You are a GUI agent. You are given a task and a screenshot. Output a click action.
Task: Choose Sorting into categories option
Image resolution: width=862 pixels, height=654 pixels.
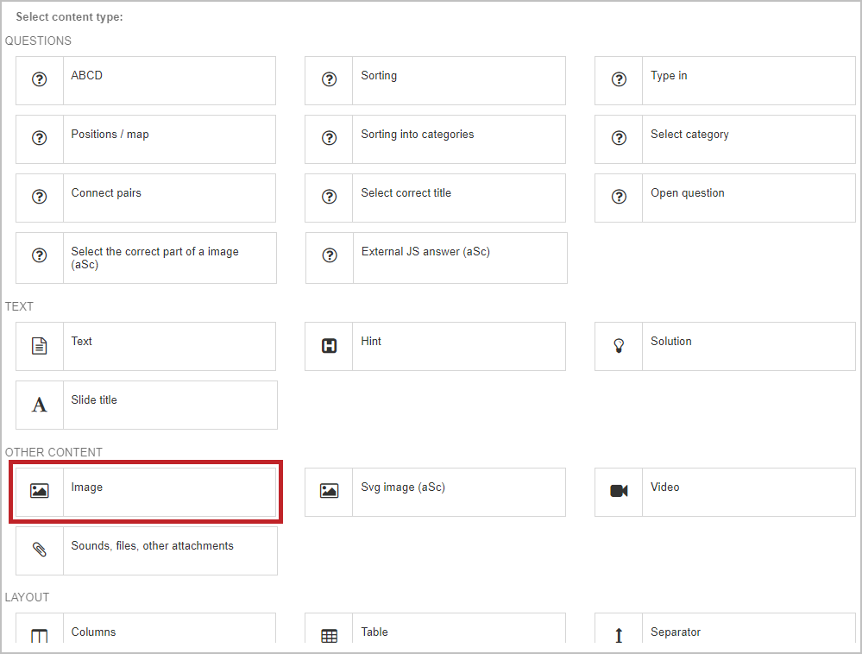pos(436,139)
